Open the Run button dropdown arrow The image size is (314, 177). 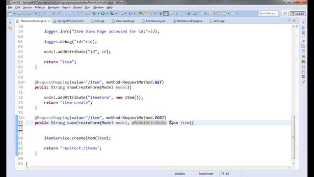click(107, 13)
